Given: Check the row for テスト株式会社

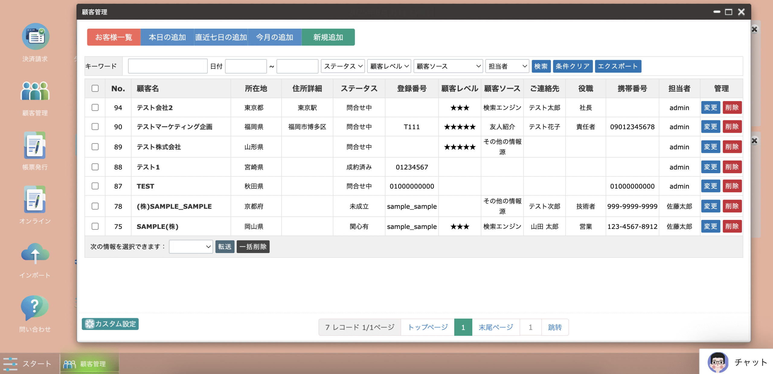Looking at the screenshot, I should [x=95, y=147].
